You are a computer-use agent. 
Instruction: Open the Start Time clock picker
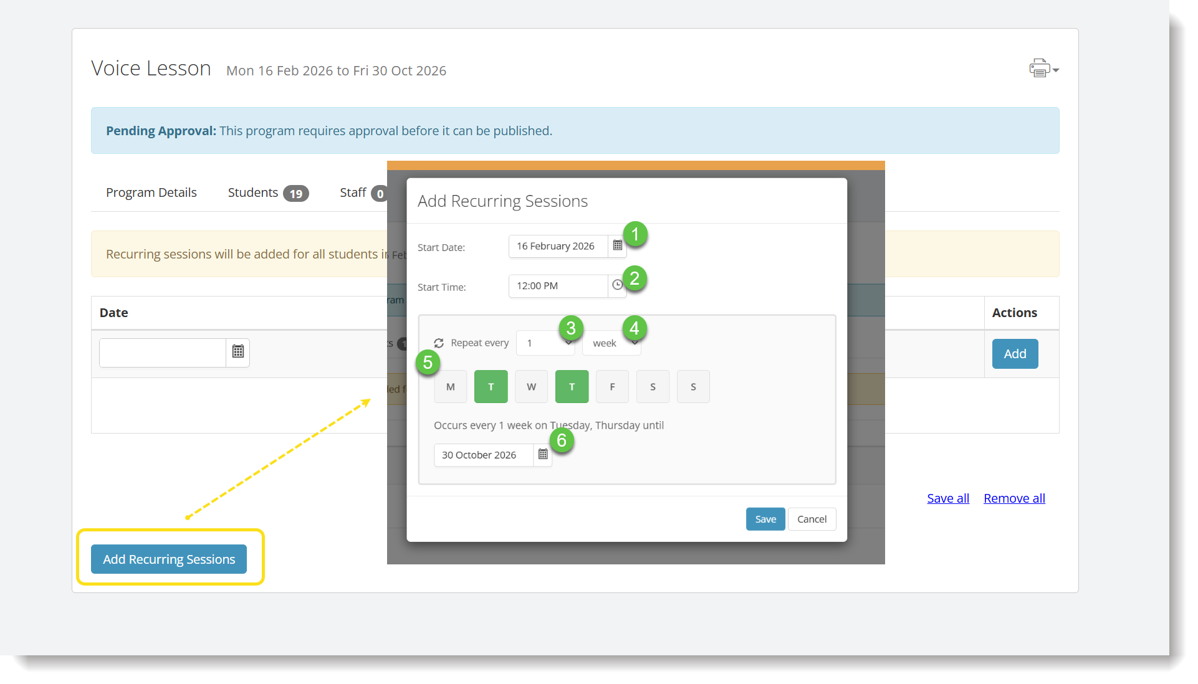tap(617, 285)
